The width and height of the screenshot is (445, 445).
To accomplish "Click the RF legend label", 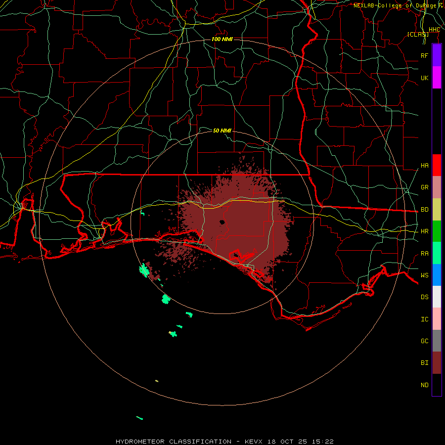I will click(425, 55).
